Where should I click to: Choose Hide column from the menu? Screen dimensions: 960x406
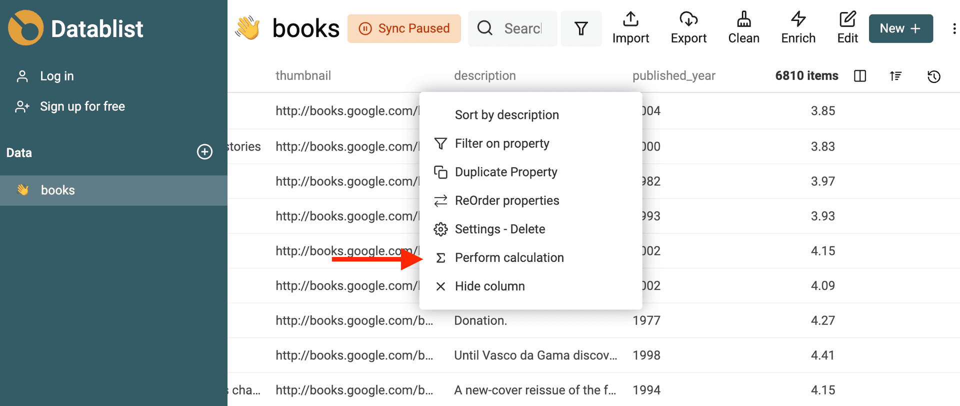pyautogui.click(x=489, y=286)
